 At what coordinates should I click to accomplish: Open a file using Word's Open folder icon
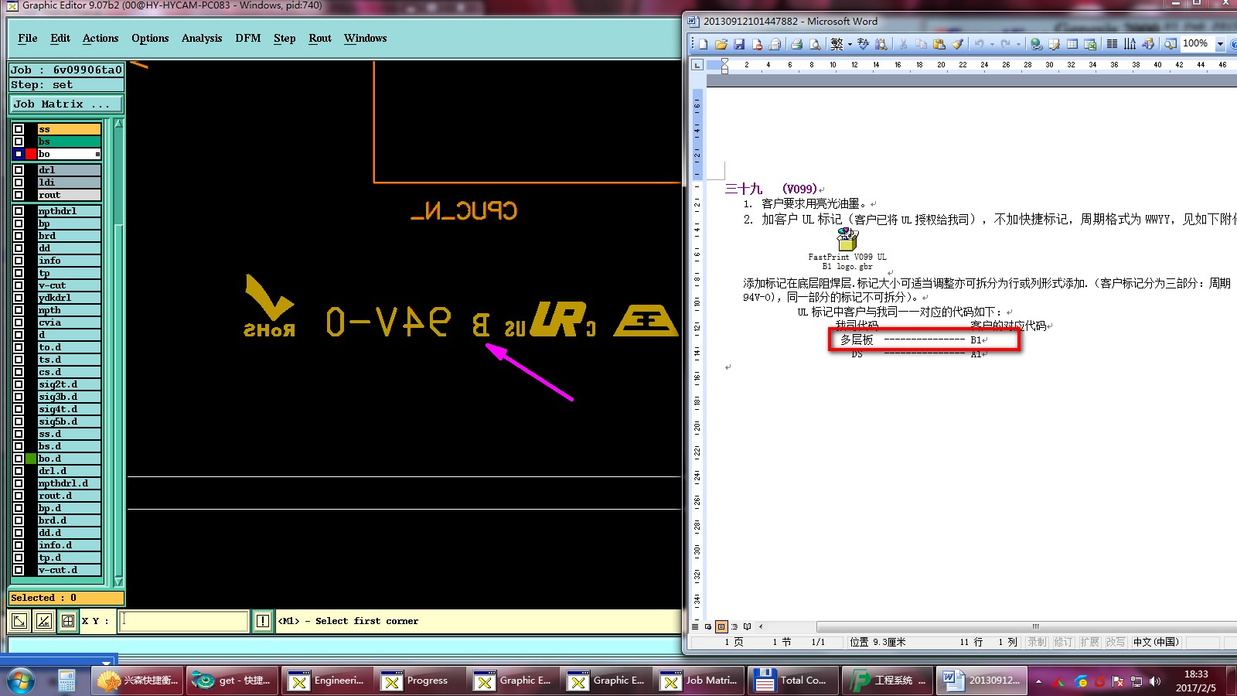coord(721,44)
